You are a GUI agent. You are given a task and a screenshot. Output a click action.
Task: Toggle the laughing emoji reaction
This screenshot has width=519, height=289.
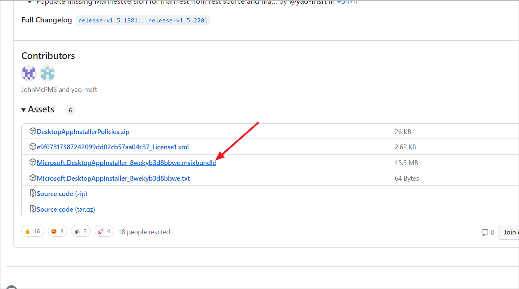click(57, 231)
